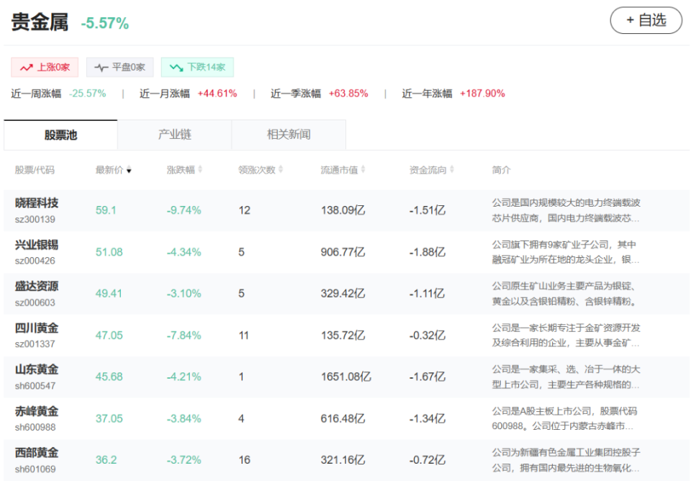Click the 自选 add-to-watchlist button
Screen dimensions: 691x481
(x=646, y=20)
